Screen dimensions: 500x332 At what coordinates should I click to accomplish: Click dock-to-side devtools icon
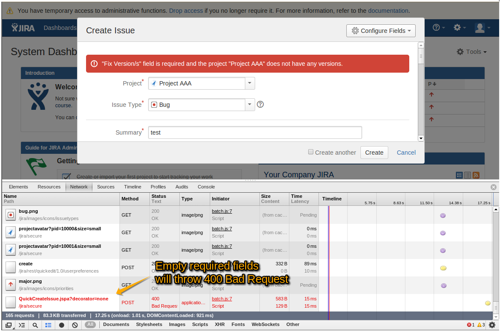pos(9,325)
